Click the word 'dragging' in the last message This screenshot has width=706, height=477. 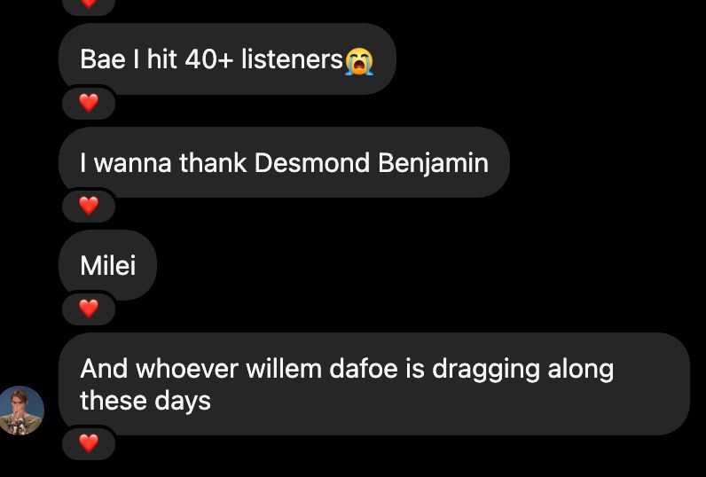point(485,371)
